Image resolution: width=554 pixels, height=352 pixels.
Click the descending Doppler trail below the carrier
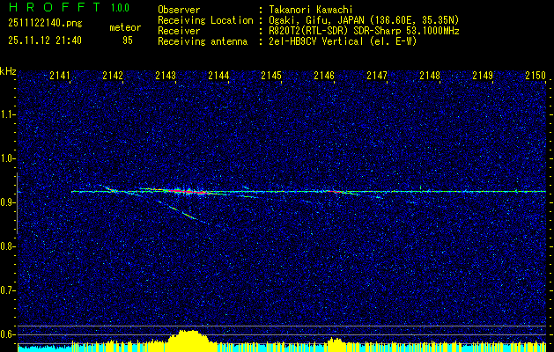click(184, 213)
